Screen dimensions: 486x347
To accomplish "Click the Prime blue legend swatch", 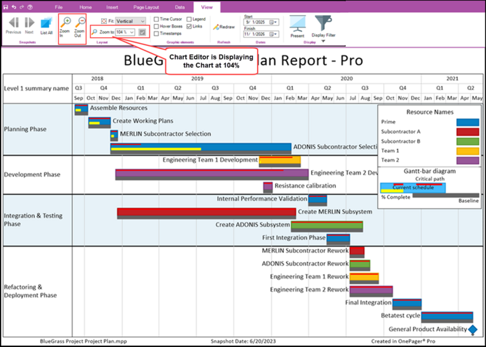I will click(468, 122).
